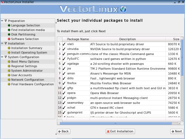The height and width of the screenshot is (139, 185).
Task: Click the yellow dot next to Install Operating System
Action: click(9, 53)
